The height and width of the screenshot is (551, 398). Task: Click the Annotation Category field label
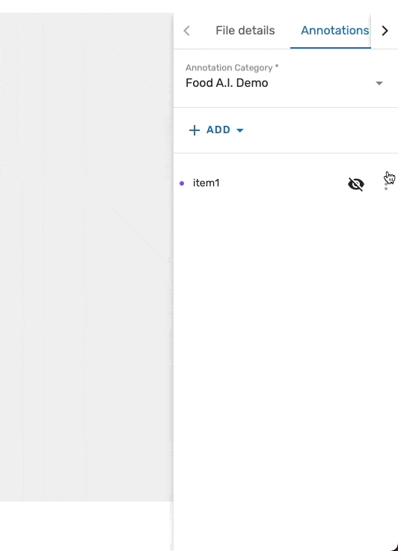point(232,67)
